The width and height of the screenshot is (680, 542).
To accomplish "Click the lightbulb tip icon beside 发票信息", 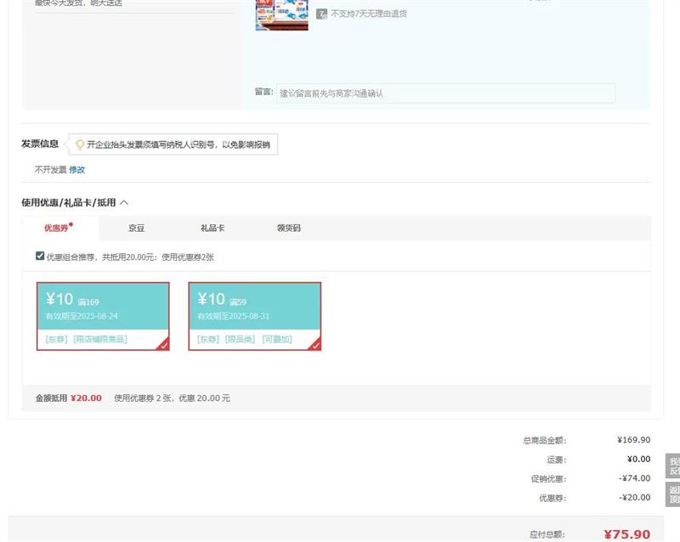I will point(80,144).
